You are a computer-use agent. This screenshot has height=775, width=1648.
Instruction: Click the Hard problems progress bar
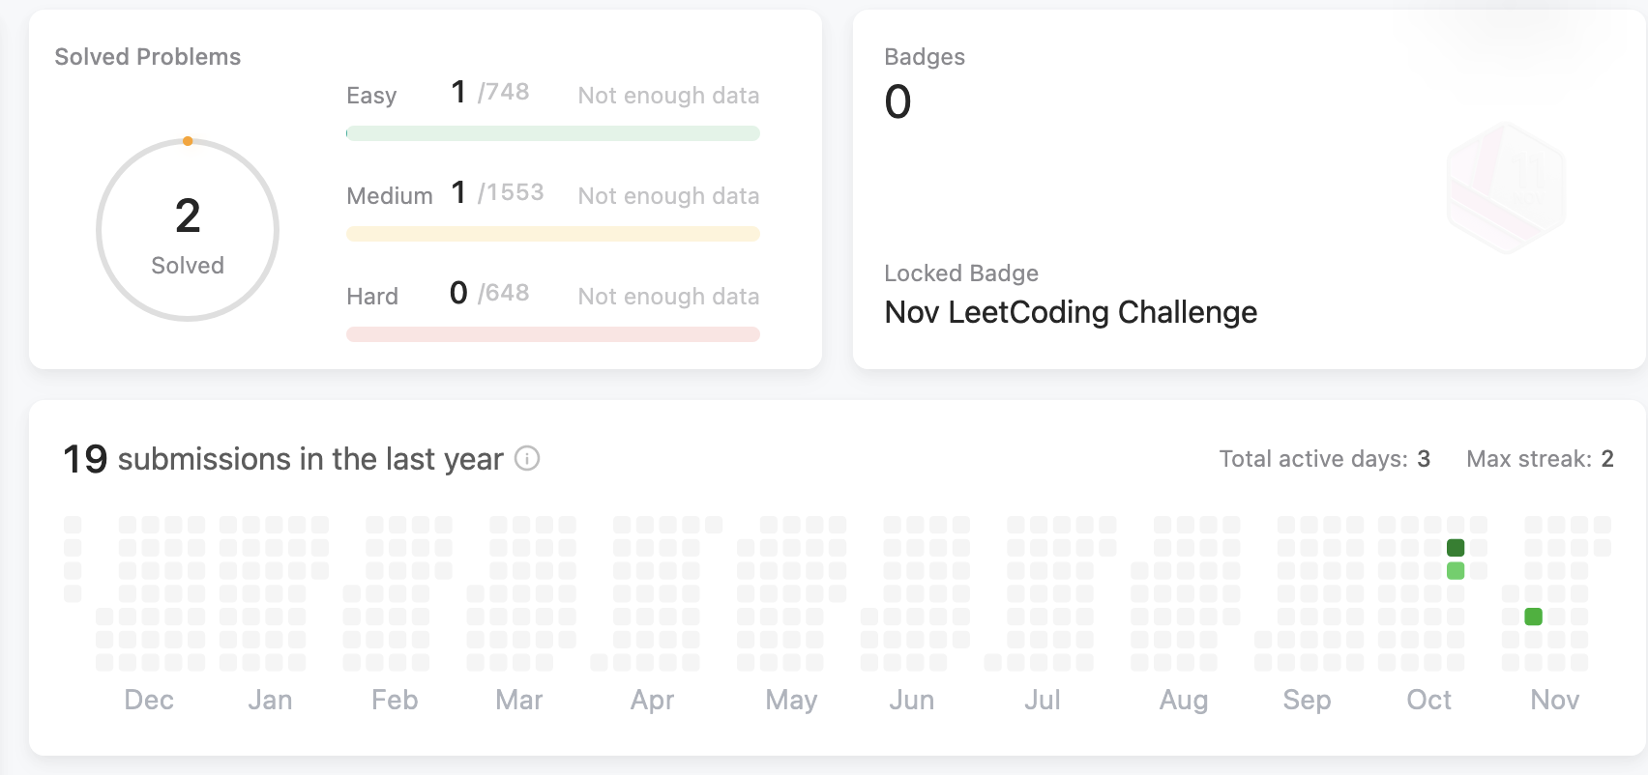tap(552, 334)
